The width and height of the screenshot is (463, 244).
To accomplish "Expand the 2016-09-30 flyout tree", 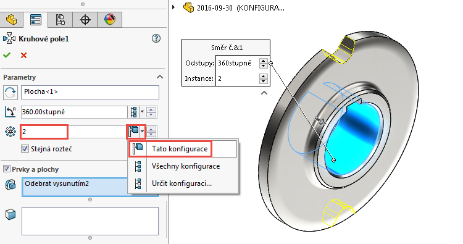I will click(173, 7).
